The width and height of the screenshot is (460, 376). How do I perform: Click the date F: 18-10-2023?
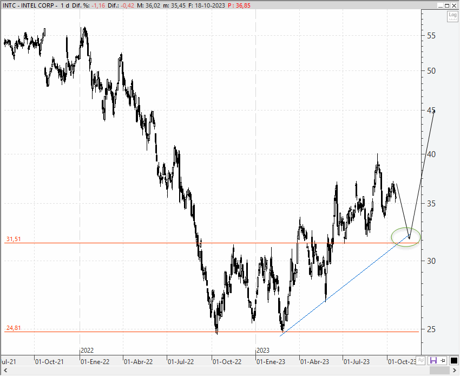[207, 5]
